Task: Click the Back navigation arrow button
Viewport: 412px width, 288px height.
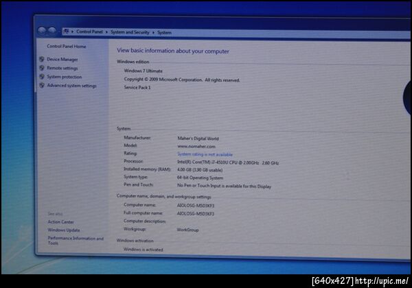Action: [42, 31]
